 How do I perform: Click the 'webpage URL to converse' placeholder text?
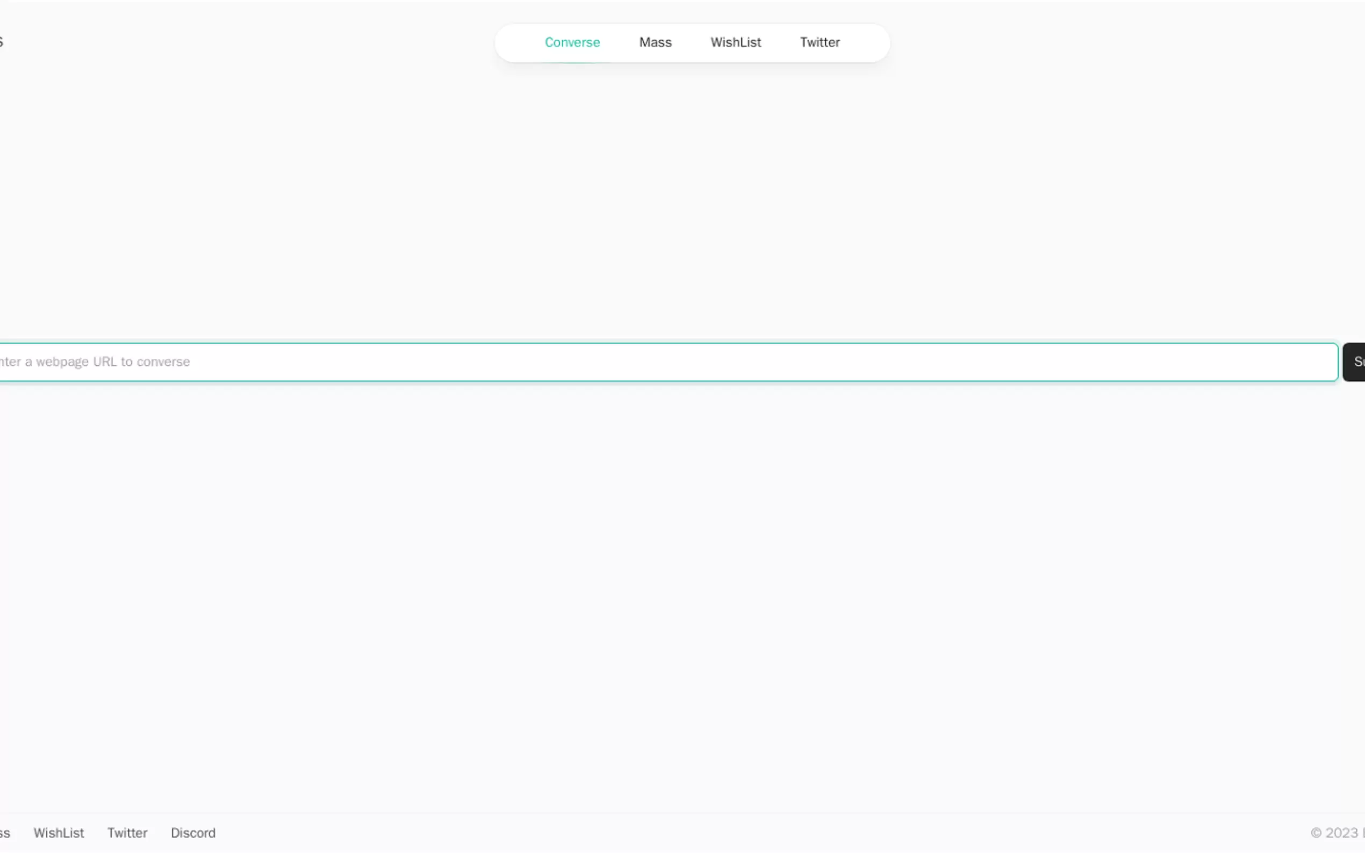click(x=113, y=362)
